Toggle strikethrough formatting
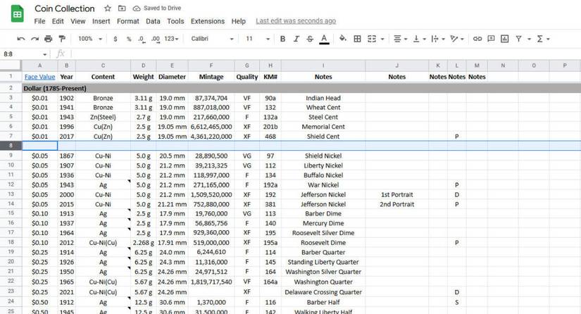 point(310,39)
